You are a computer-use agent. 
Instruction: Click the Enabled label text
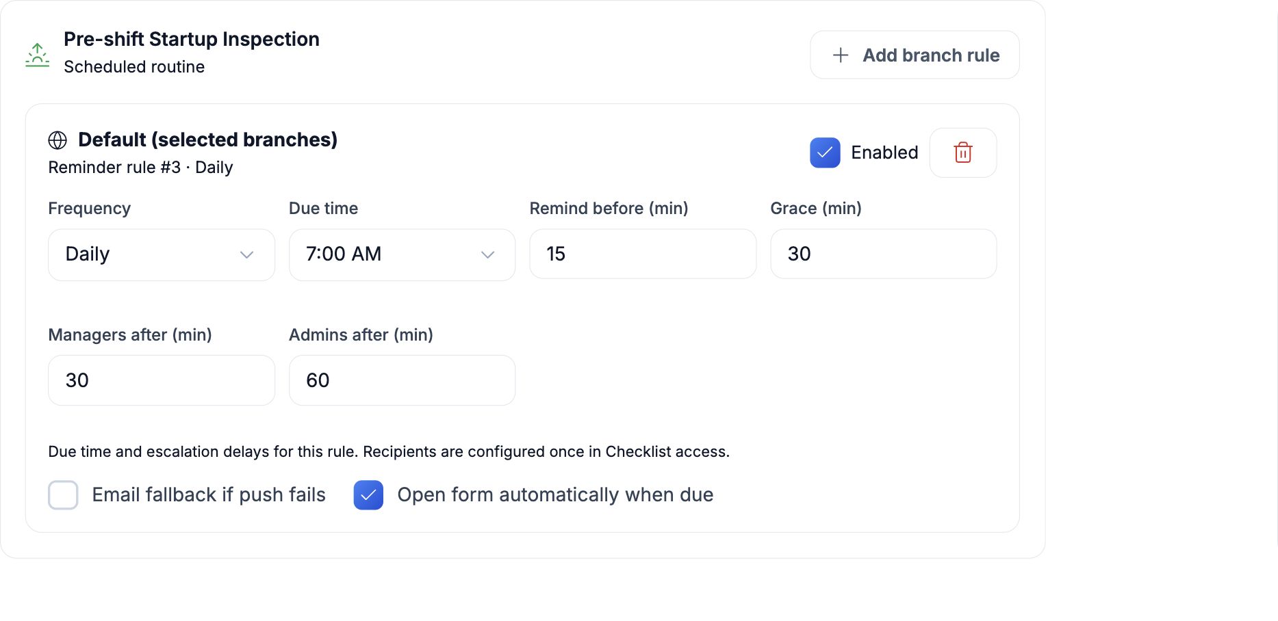[x=884, y=153]
